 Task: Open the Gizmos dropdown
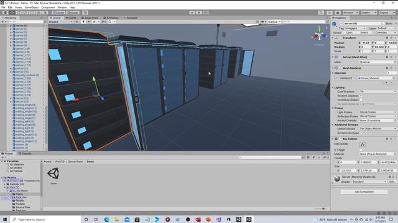(274, 22)
